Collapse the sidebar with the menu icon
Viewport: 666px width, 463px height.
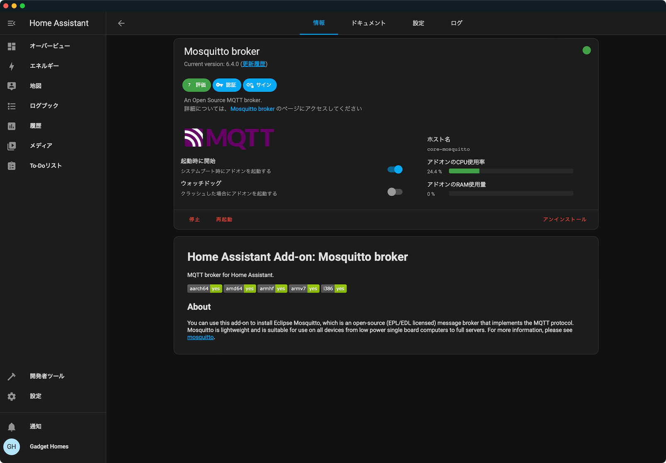point(12,23)
